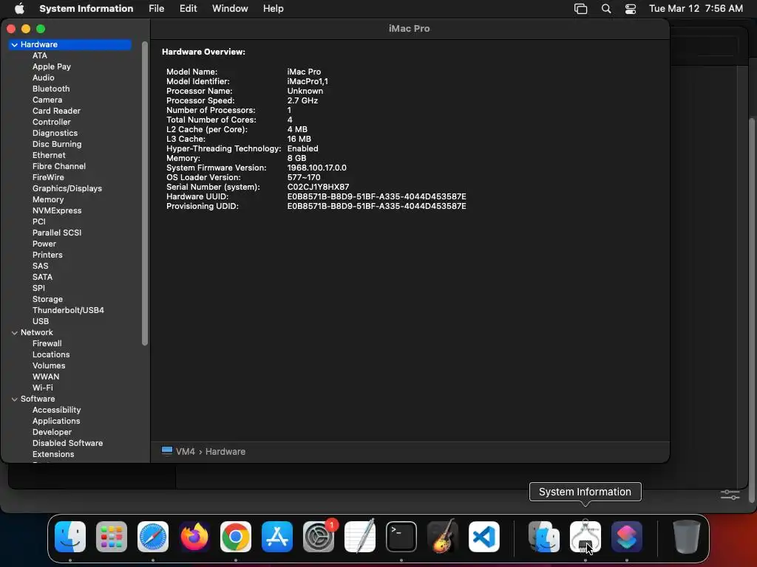
Task: Select Apple Pay in the sidebar
Action: (x=52, y=66)
